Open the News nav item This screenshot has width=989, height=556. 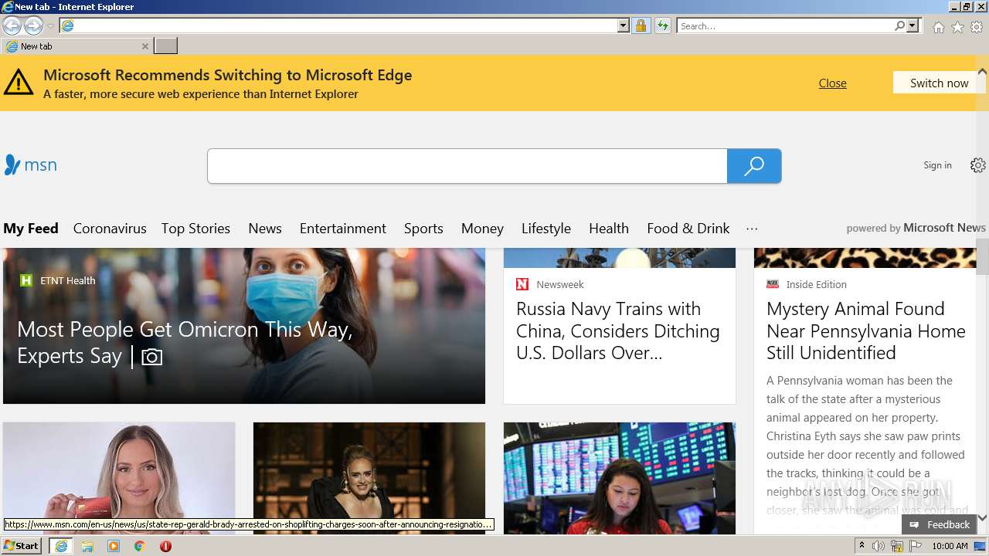pos(265,229)
